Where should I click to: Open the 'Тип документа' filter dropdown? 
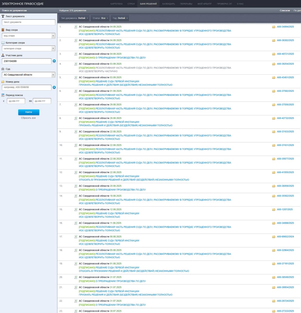tap(74, 18)
